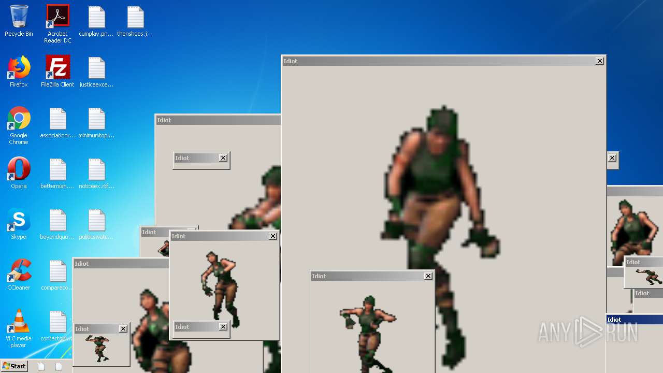This screenshot has width=663, height=373.
Task: Select the compareco... file icon
Action: coord(57,275)
